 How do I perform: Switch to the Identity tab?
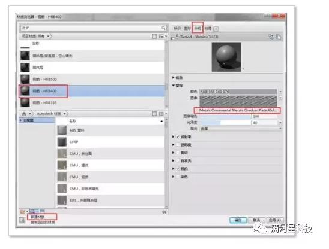point(177,28)
